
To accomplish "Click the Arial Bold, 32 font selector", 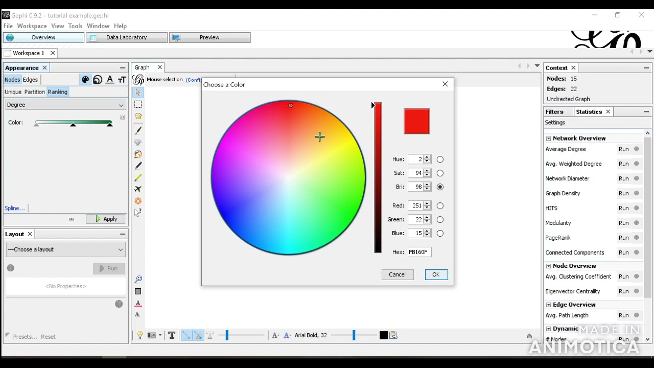I will coord(311,335).
